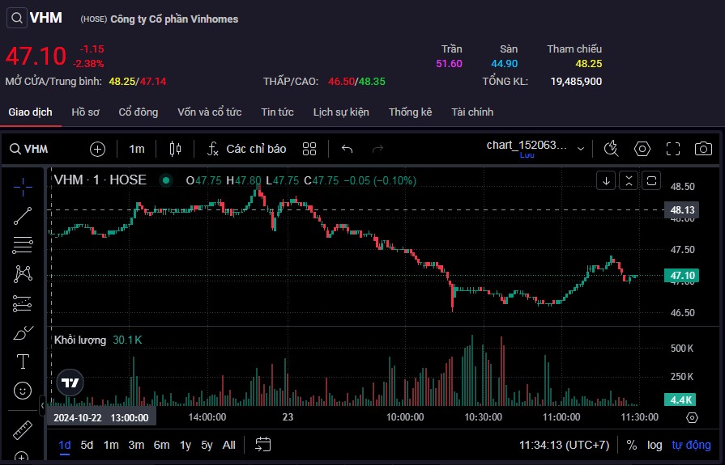
Task: Enter fullscreen chart mode
Action: point(672,149)
